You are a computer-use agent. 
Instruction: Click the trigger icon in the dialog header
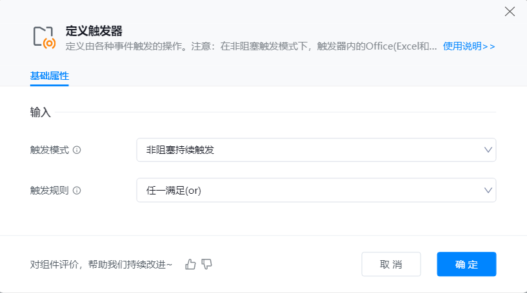point(44,38)
